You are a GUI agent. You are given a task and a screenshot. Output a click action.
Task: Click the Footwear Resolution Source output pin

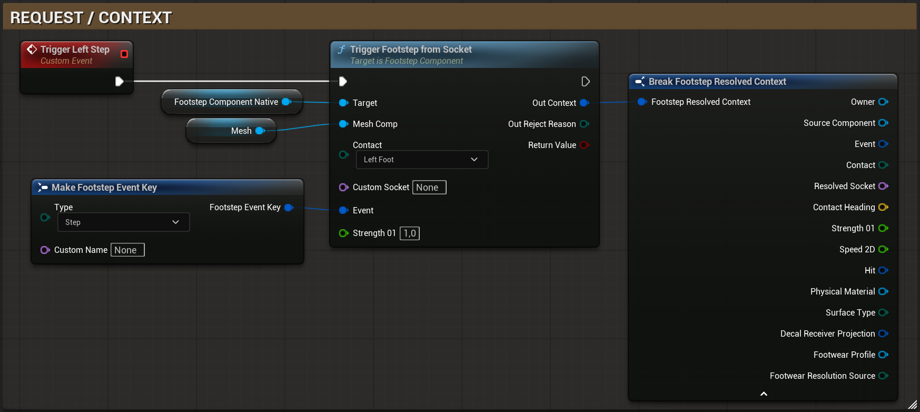pos(884,376)
